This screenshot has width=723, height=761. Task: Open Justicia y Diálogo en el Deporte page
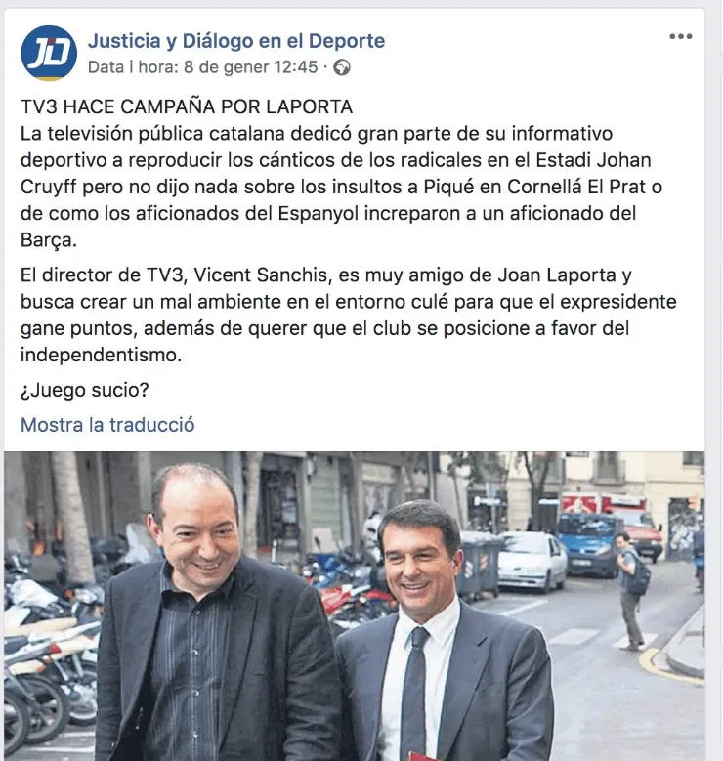pyautogui.click(x=236, y=41)
